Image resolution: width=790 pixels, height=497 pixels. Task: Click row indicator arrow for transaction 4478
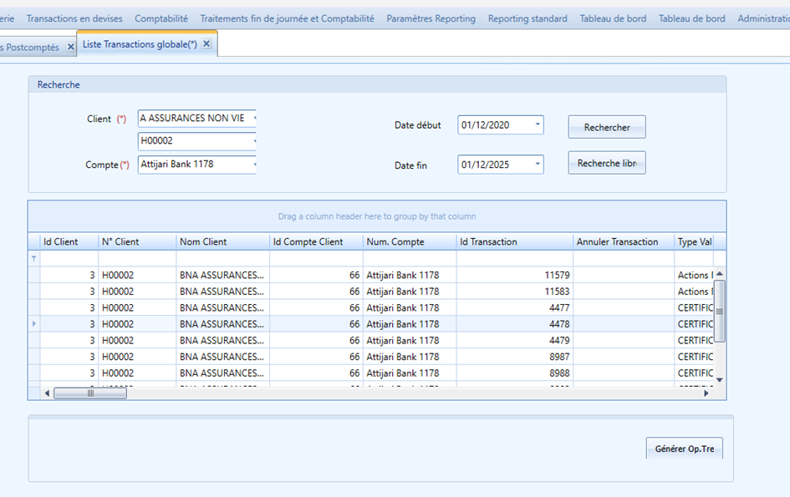pos(34,324)
